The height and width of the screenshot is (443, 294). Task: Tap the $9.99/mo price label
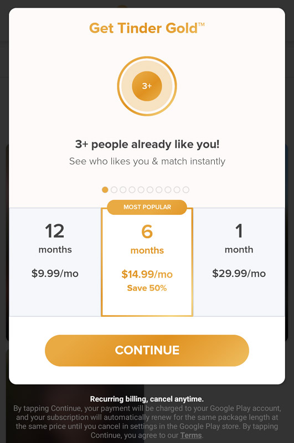point(55,274)
